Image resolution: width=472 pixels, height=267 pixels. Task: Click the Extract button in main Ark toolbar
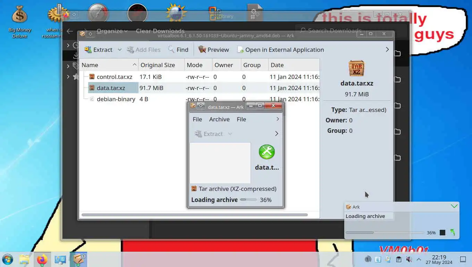99,50
